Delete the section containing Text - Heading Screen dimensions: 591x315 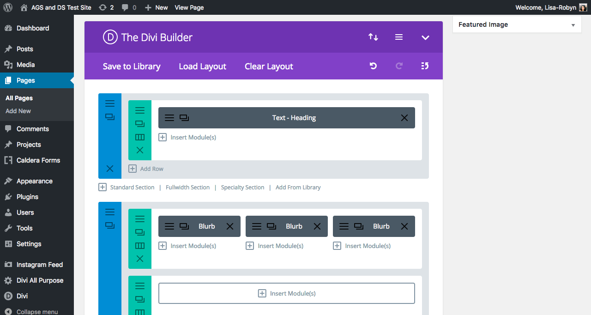click(110, 169)
